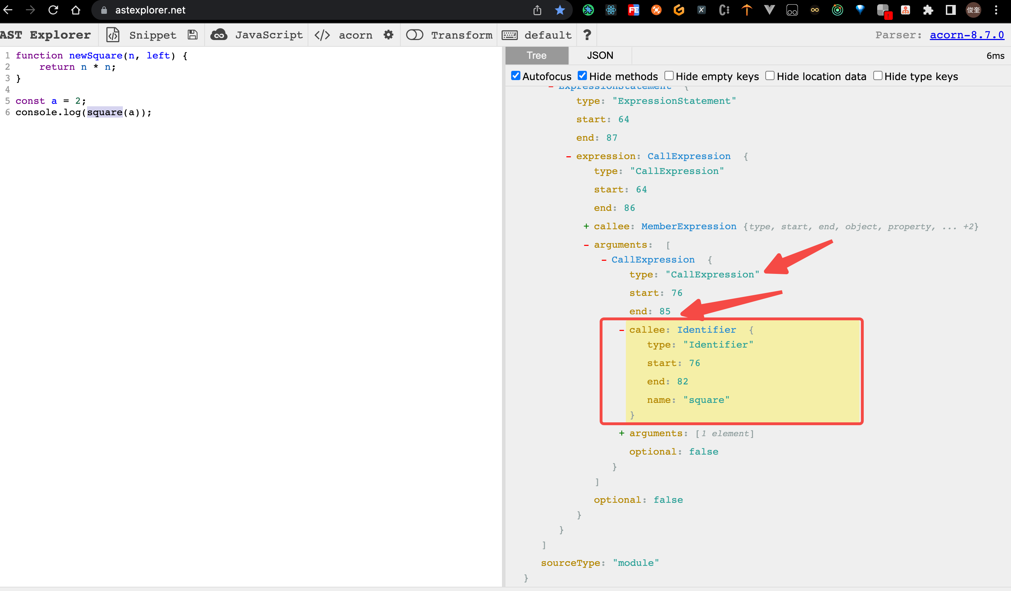This screenshot has width=1011, height=591.
Task: Toggle the Transform switch
Action: point(415,35)
